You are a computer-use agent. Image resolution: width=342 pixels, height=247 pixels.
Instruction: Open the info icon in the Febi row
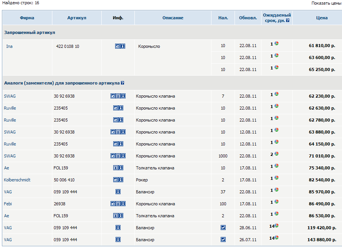[123, 204]
